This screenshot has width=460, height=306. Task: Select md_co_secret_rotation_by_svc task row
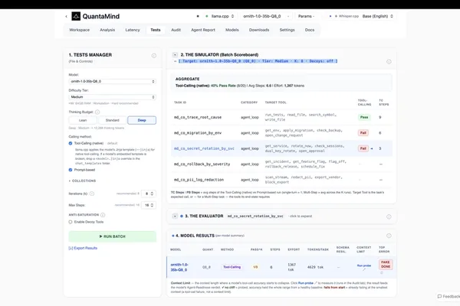[281, 148]
